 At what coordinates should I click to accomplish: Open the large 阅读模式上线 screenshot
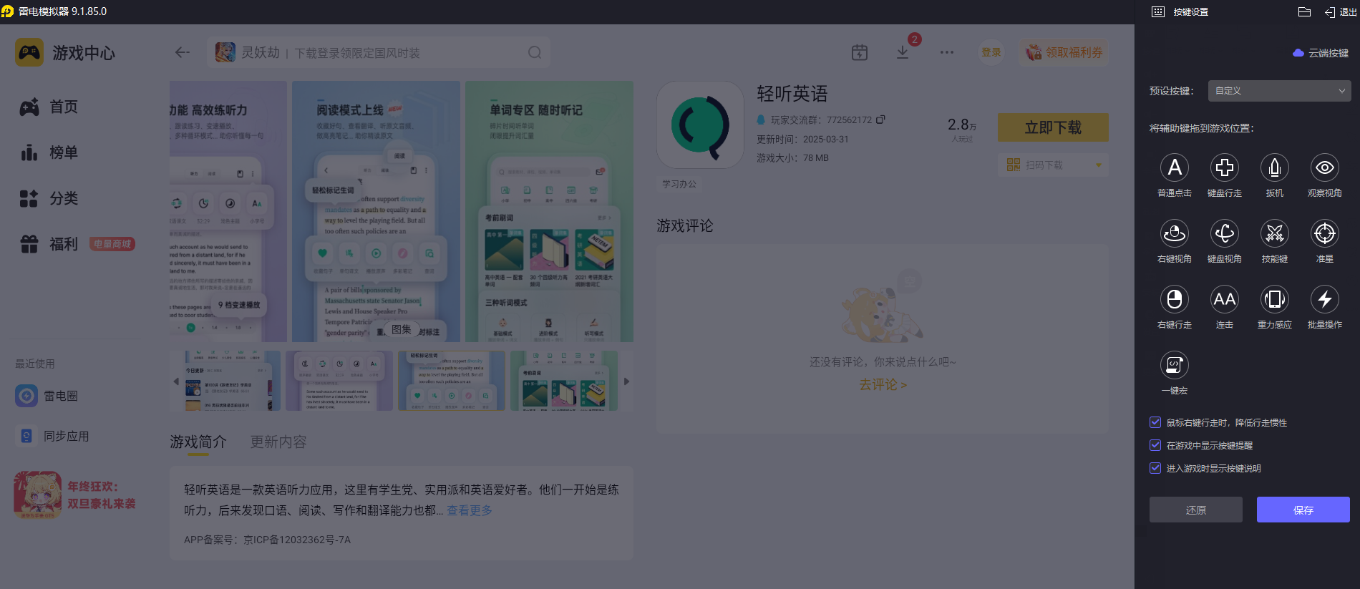coord(376,211)
